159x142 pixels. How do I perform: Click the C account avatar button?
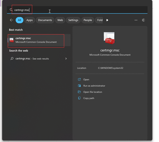tap(143, 20)
